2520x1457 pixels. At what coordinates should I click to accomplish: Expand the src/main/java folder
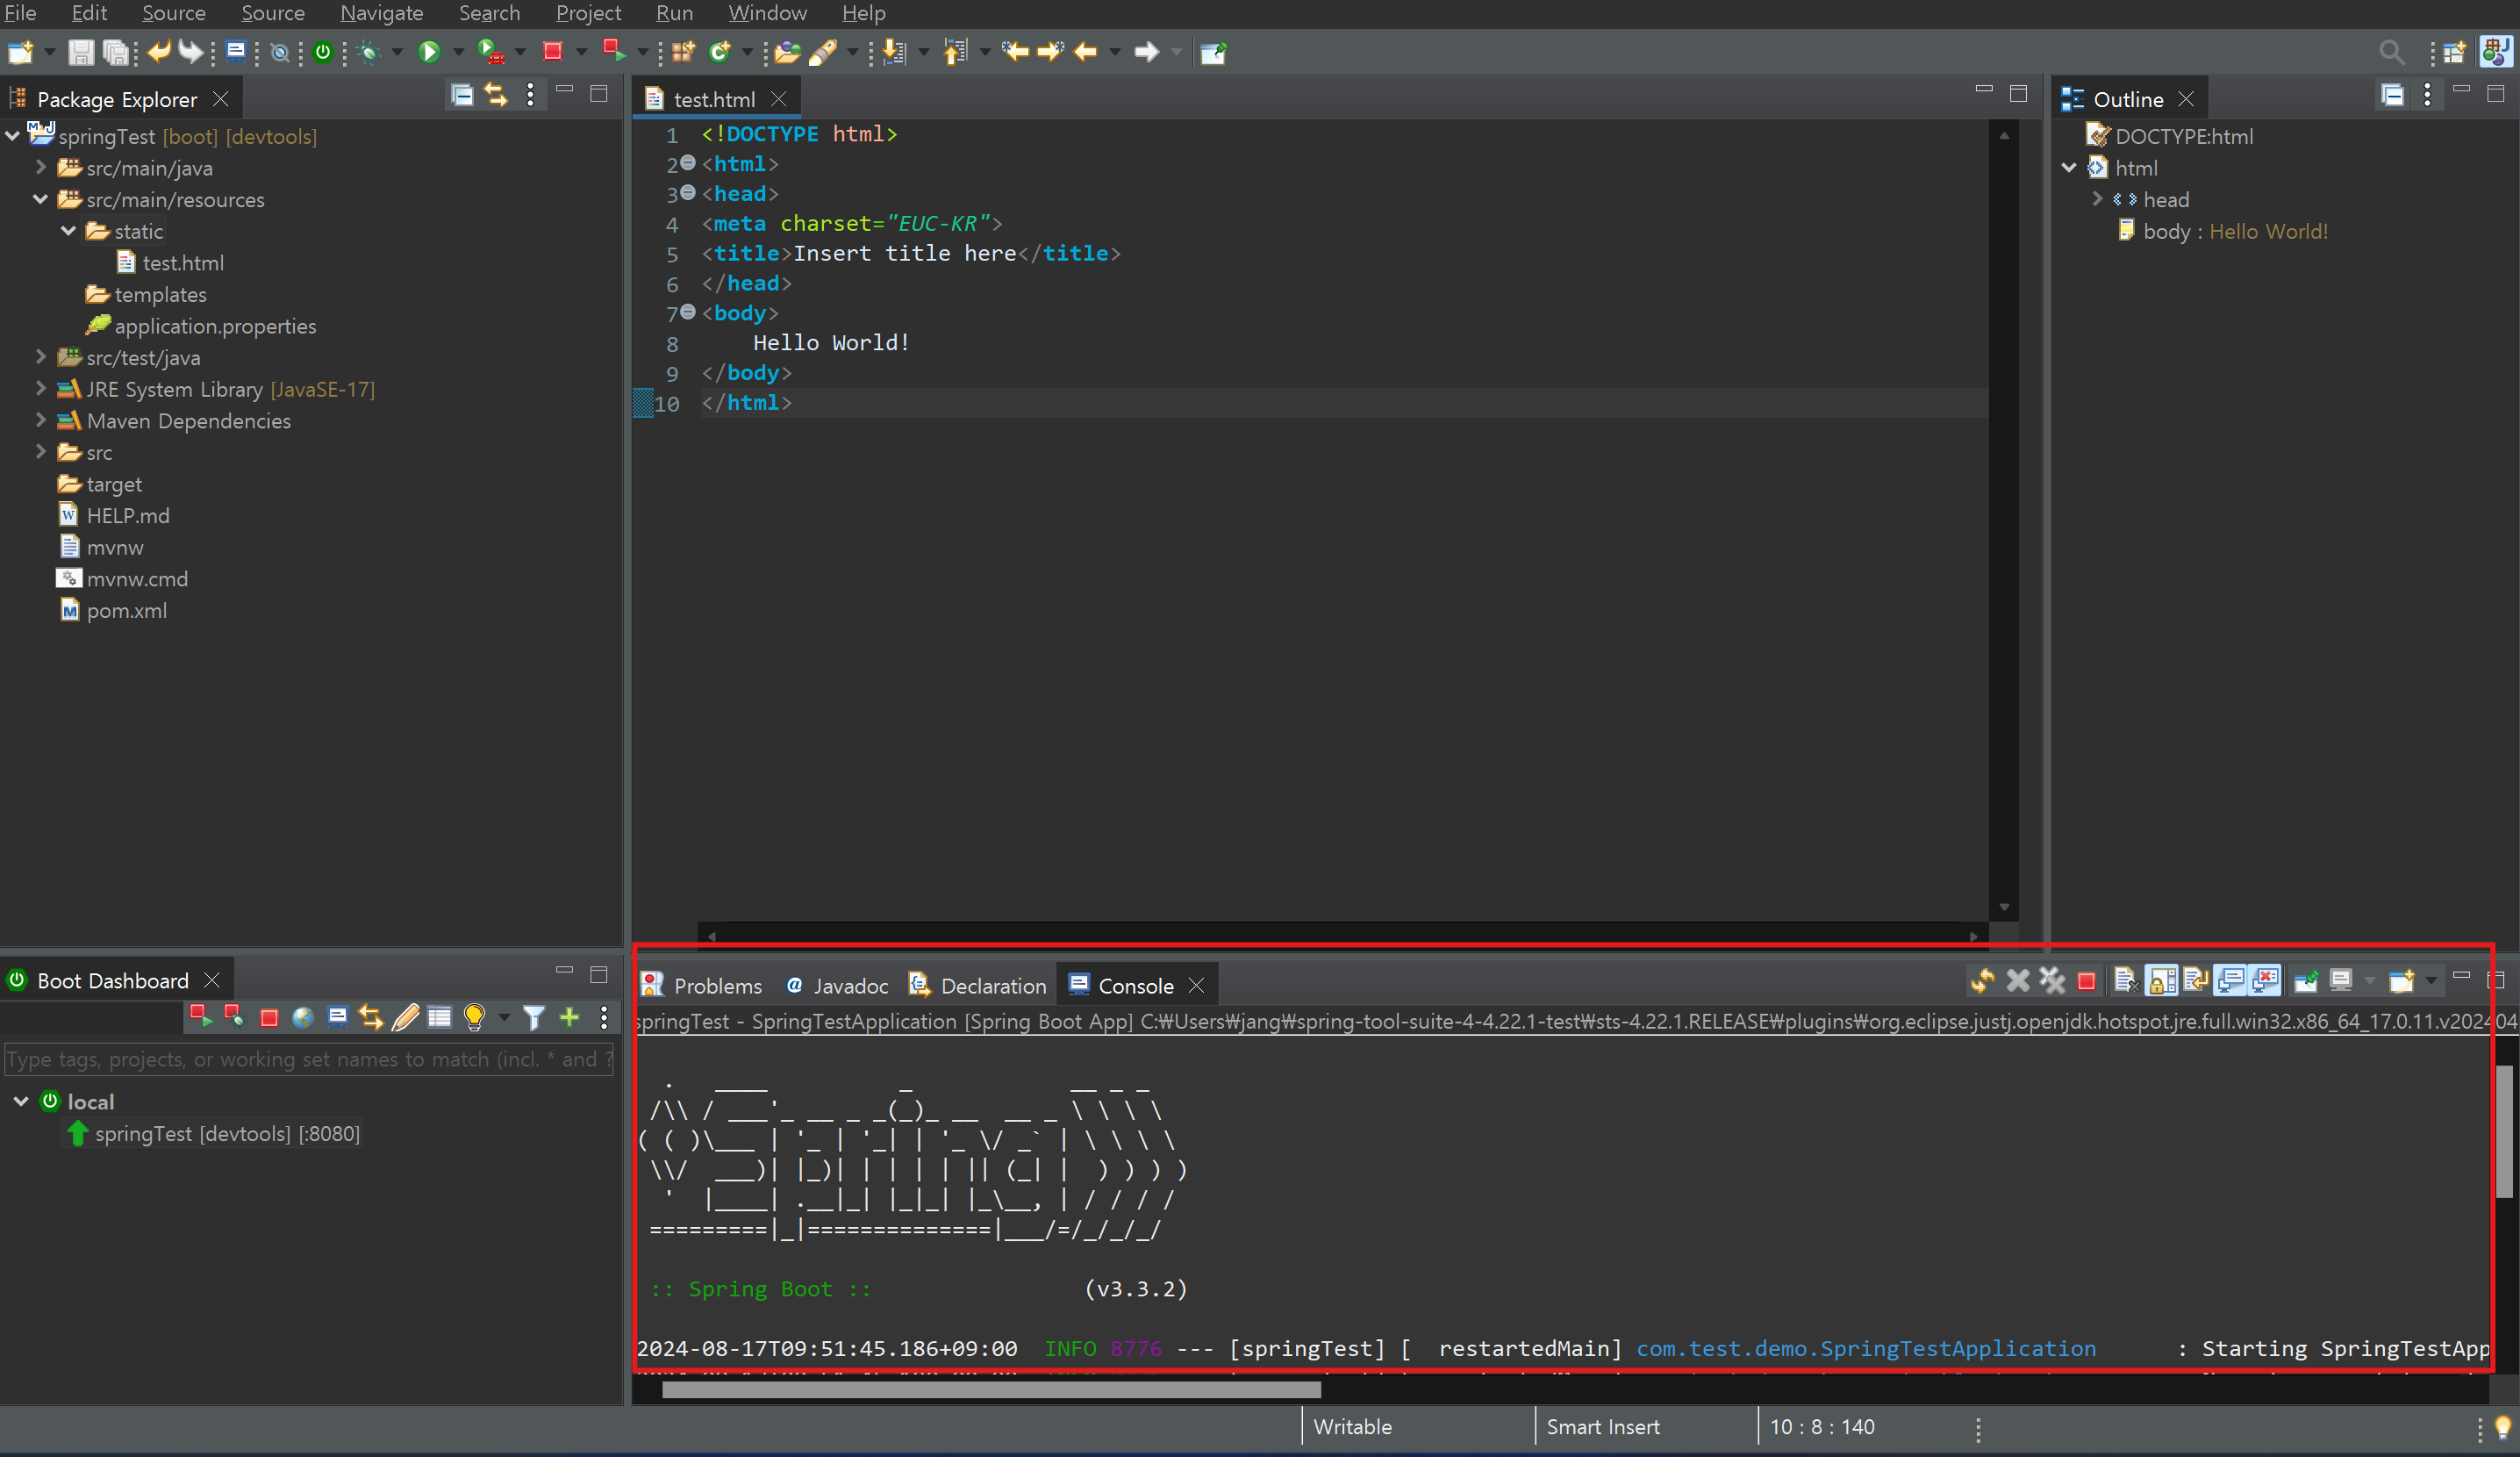click(x=41, y=167)
